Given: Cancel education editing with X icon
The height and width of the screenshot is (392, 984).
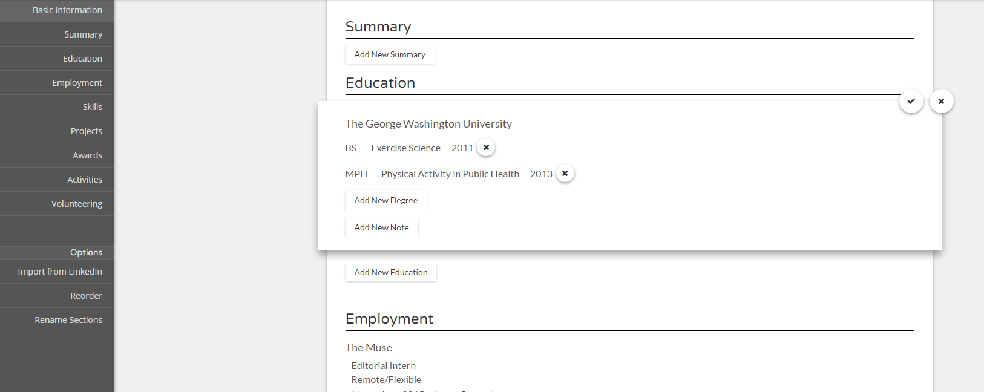Looking at the screenshot, I should click(941, 101).
